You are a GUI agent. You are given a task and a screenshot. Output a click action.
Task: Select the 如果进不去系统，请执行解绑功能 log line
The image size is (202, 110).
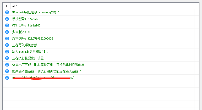pyautogui.click(x=47, y=71)
